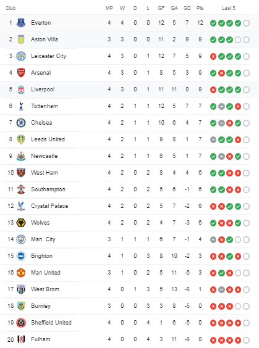Screen dimensions: 259x348
Task: Click the Man United club crest
Action: pos(21,273)
